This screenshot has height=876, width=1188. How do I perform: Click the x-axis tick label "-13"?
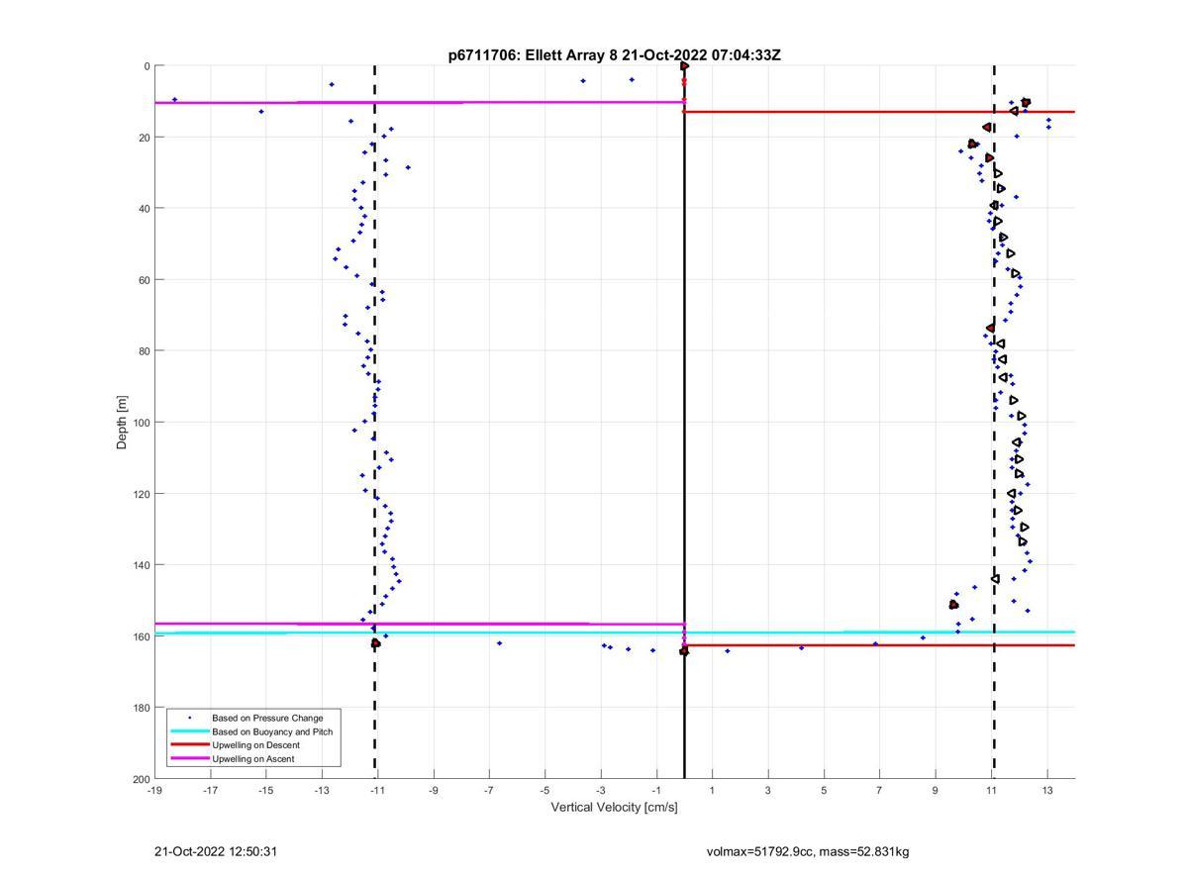(322, 791)
